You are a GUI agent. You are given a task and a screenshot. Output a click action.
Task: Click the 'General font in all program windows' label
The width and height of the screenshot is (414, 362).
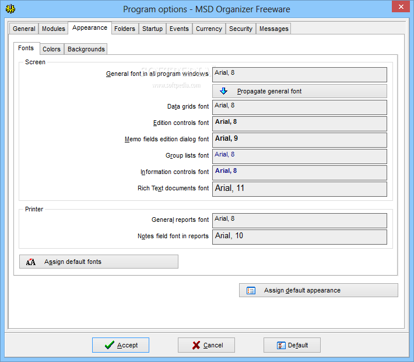[157, 74]
